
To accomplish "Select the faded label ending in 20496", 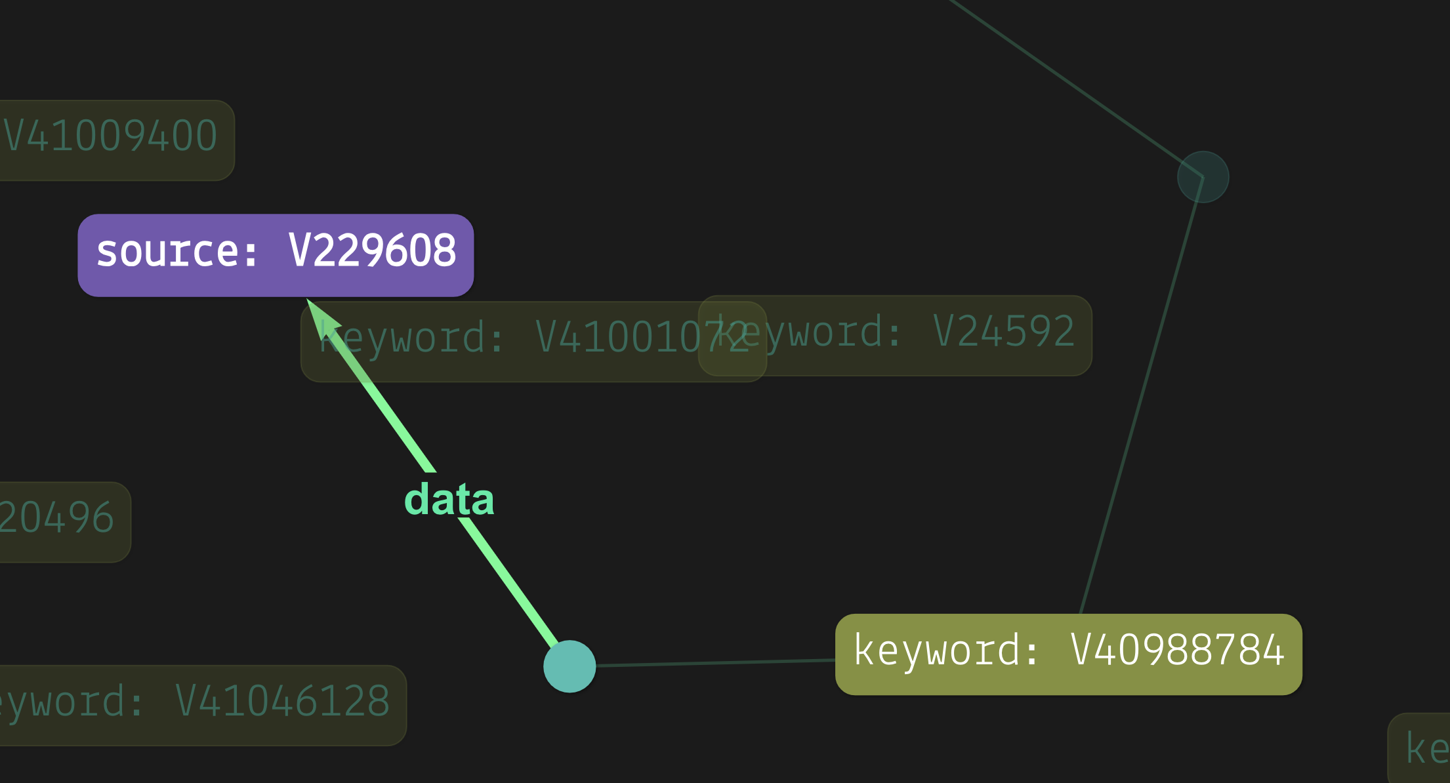I will pyautogui.click(x=65, y=522).
